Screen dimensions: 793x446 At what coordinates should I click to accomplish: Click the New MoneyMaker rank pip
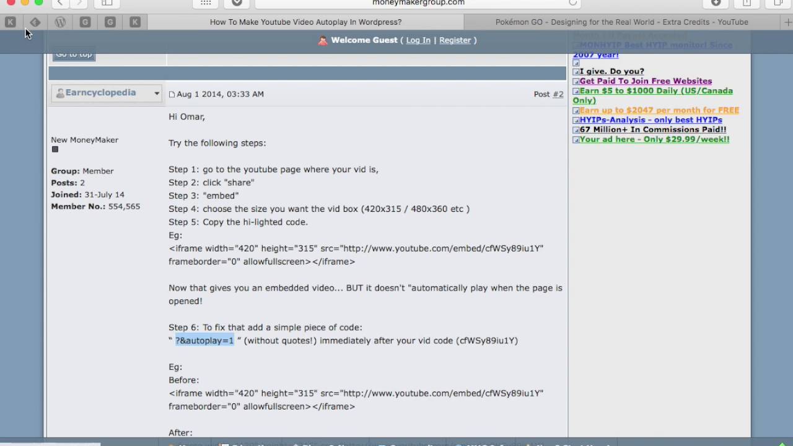pyautogui.click(x=55, y=149)
